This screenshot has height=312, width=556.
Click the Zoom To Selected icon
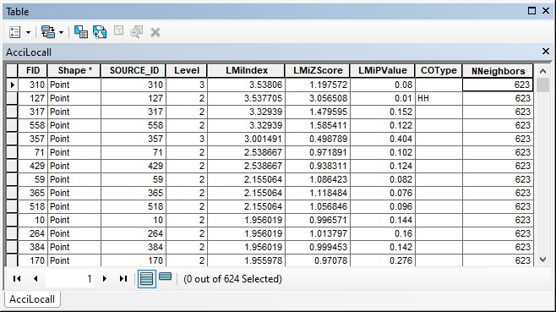pyautogui.click(x=137, y=32)
